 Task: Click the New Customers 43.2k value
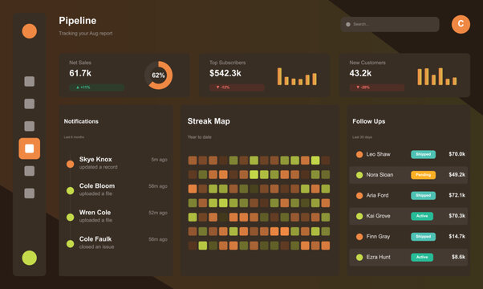tap(360, 73)
